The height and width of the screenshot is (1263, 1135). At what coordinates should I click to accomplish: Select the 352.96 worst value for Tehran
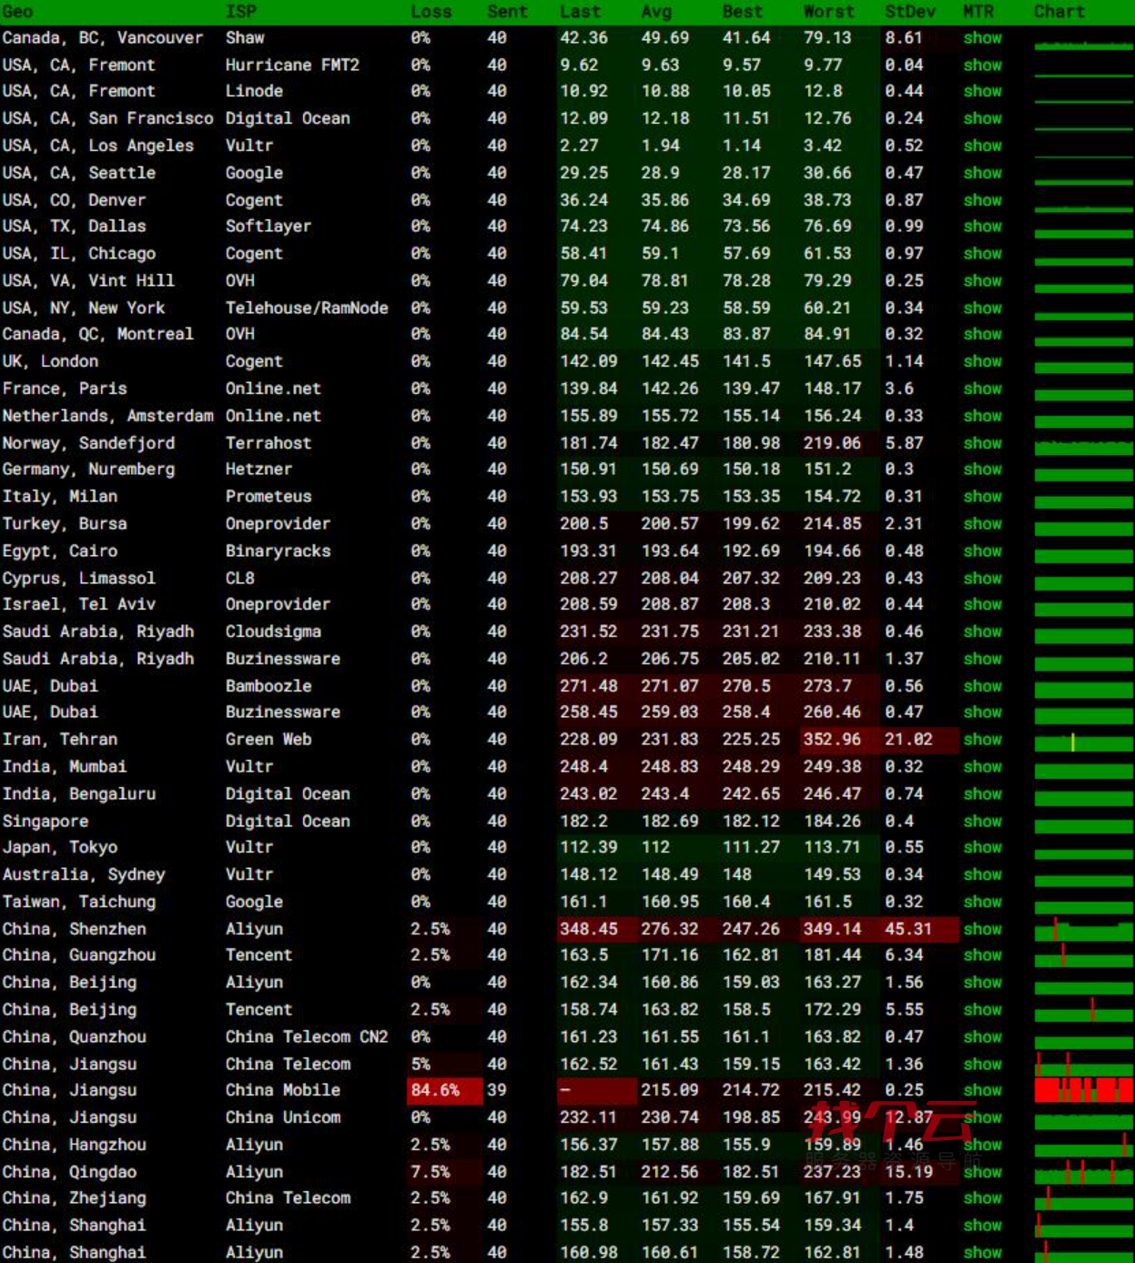[x=832, y=740]
